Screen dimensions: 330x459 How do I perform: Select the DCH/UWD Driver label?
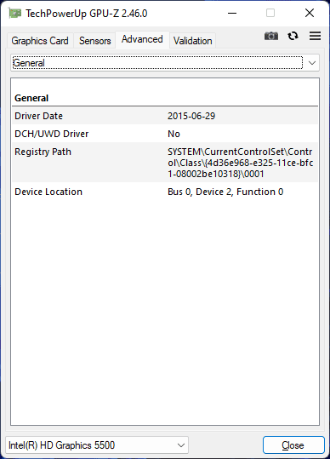[x=51, y=134]
